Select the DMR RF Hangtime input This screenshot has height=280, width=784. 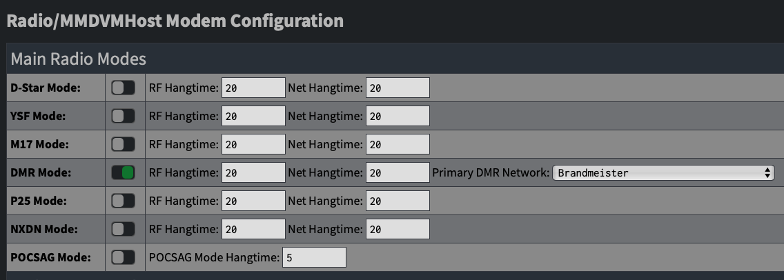coord(253,172)
